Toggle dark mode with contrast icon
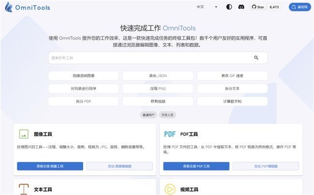Image resolution: width=314 pixels, height=195 pixels. tap(229, 7)
